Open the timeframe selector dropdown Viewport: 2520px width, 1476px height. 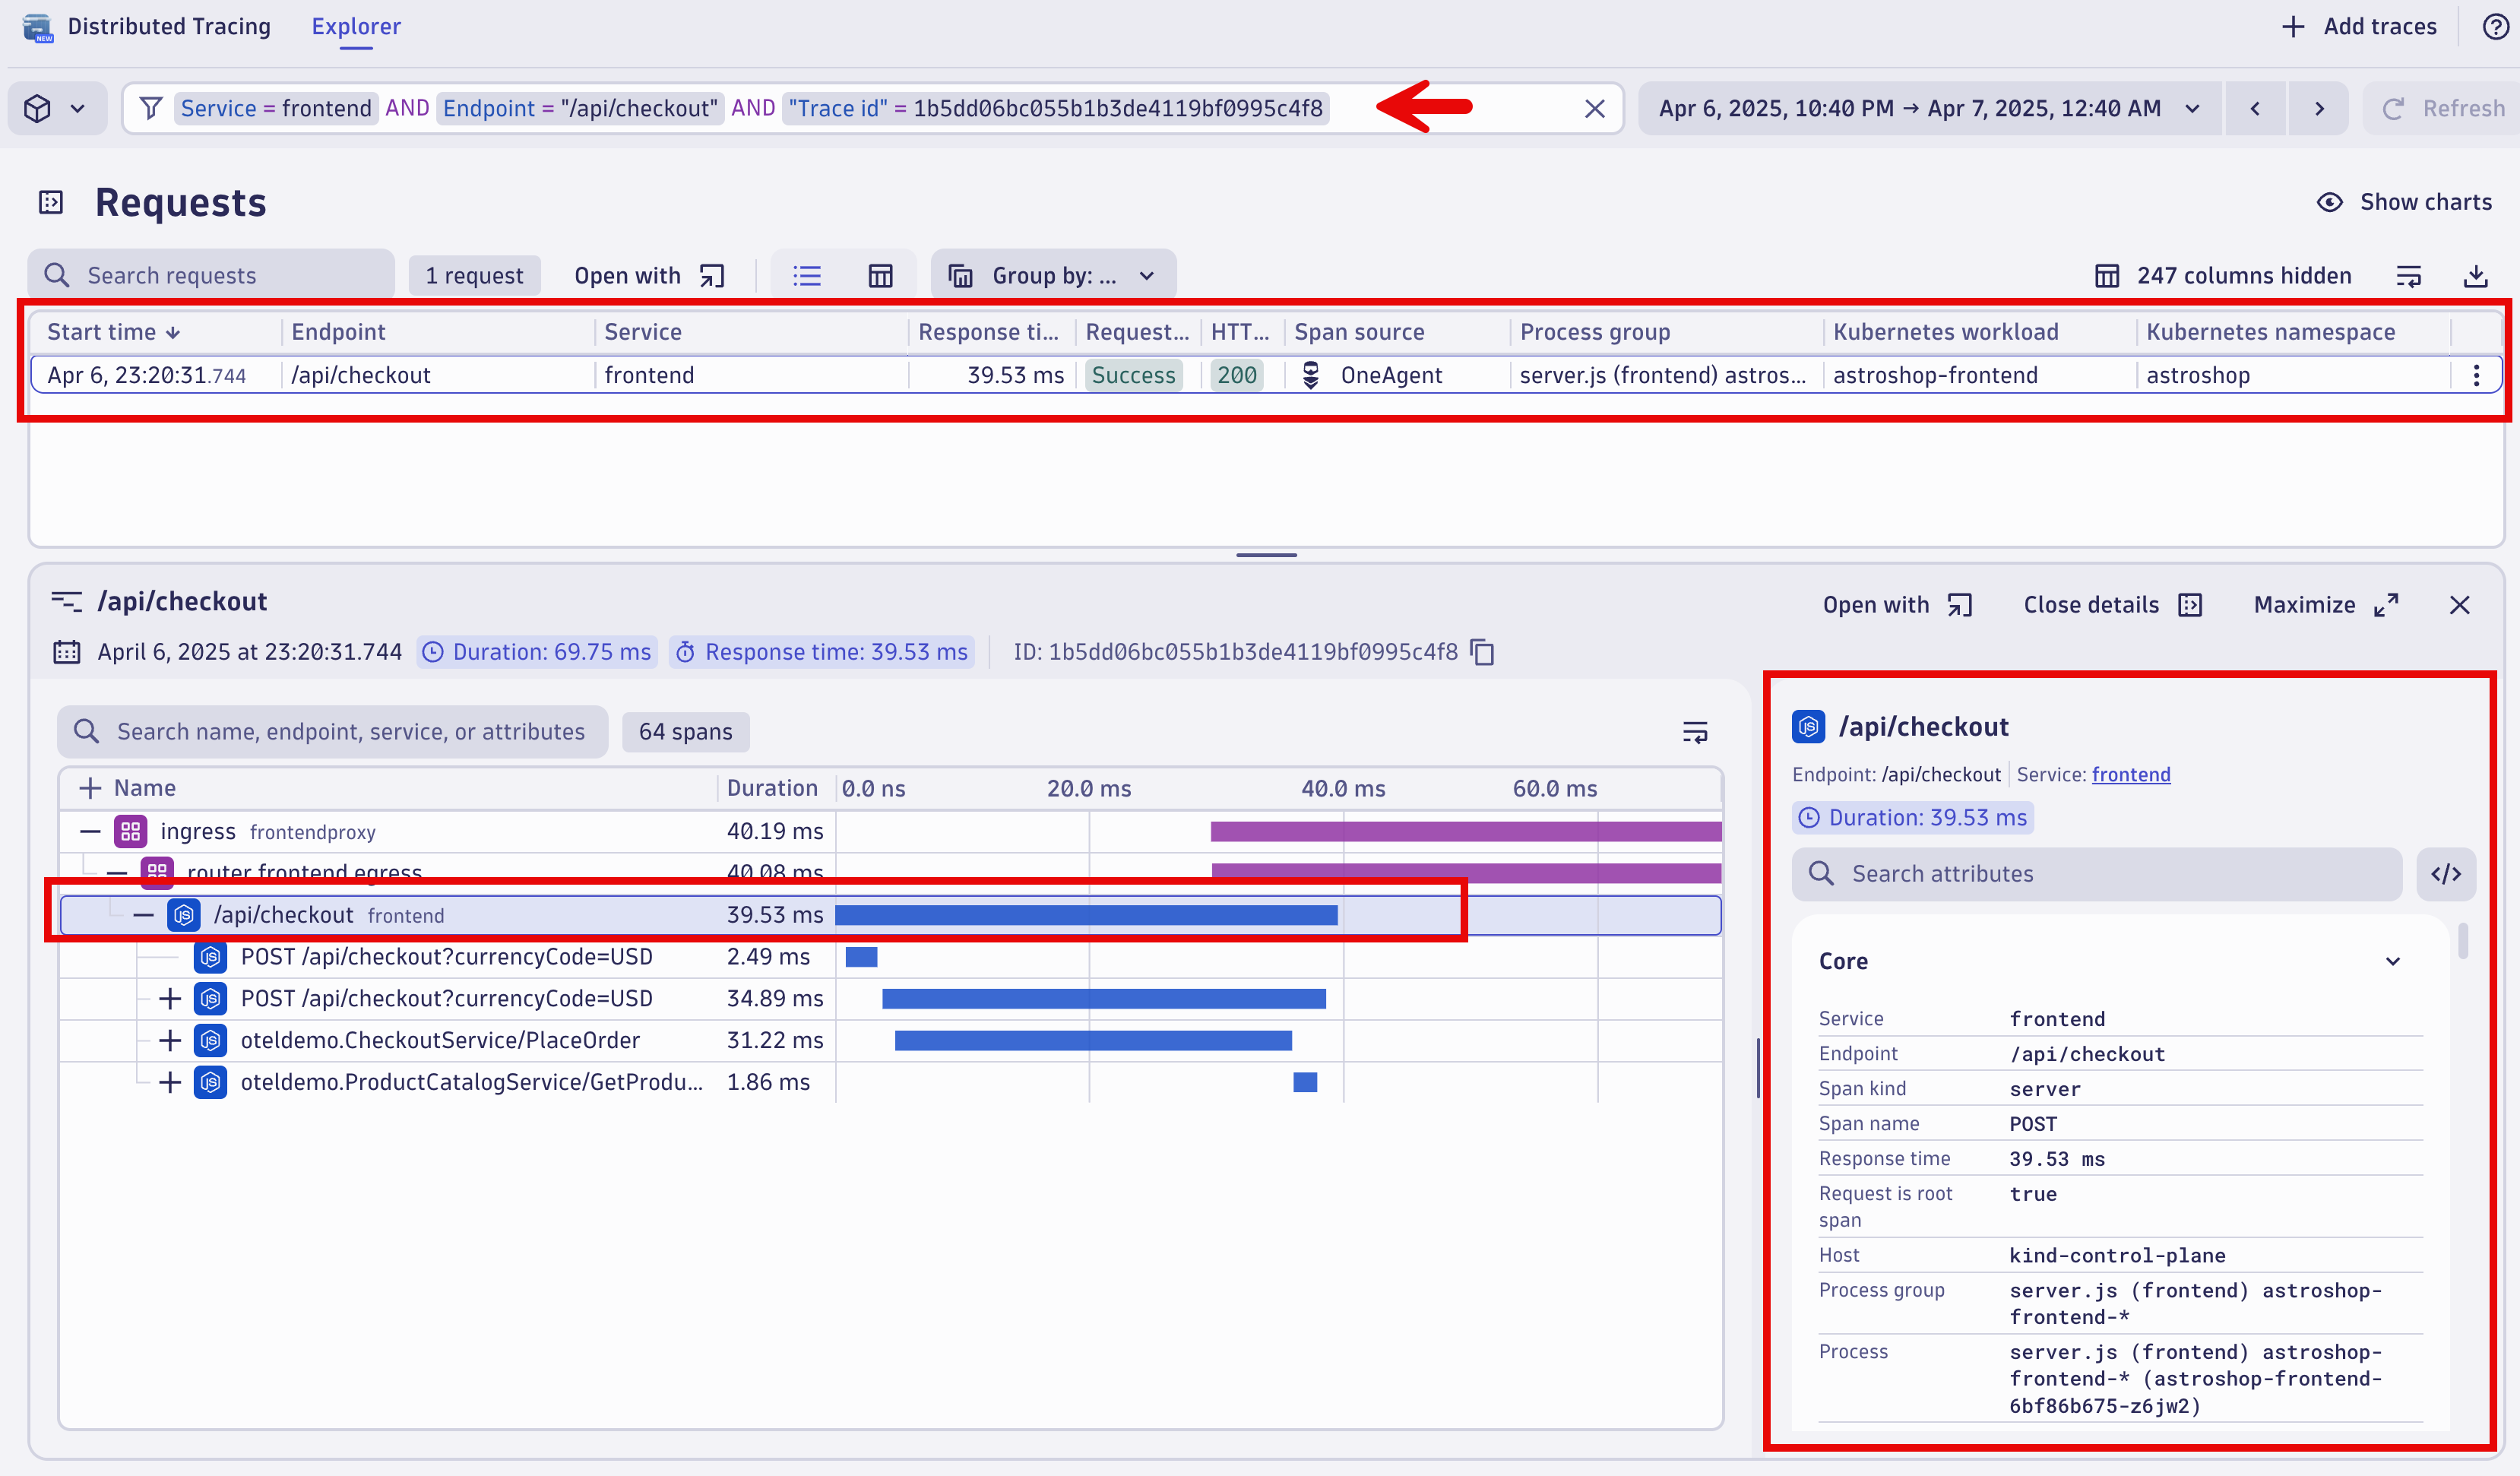pos(1930,108)
